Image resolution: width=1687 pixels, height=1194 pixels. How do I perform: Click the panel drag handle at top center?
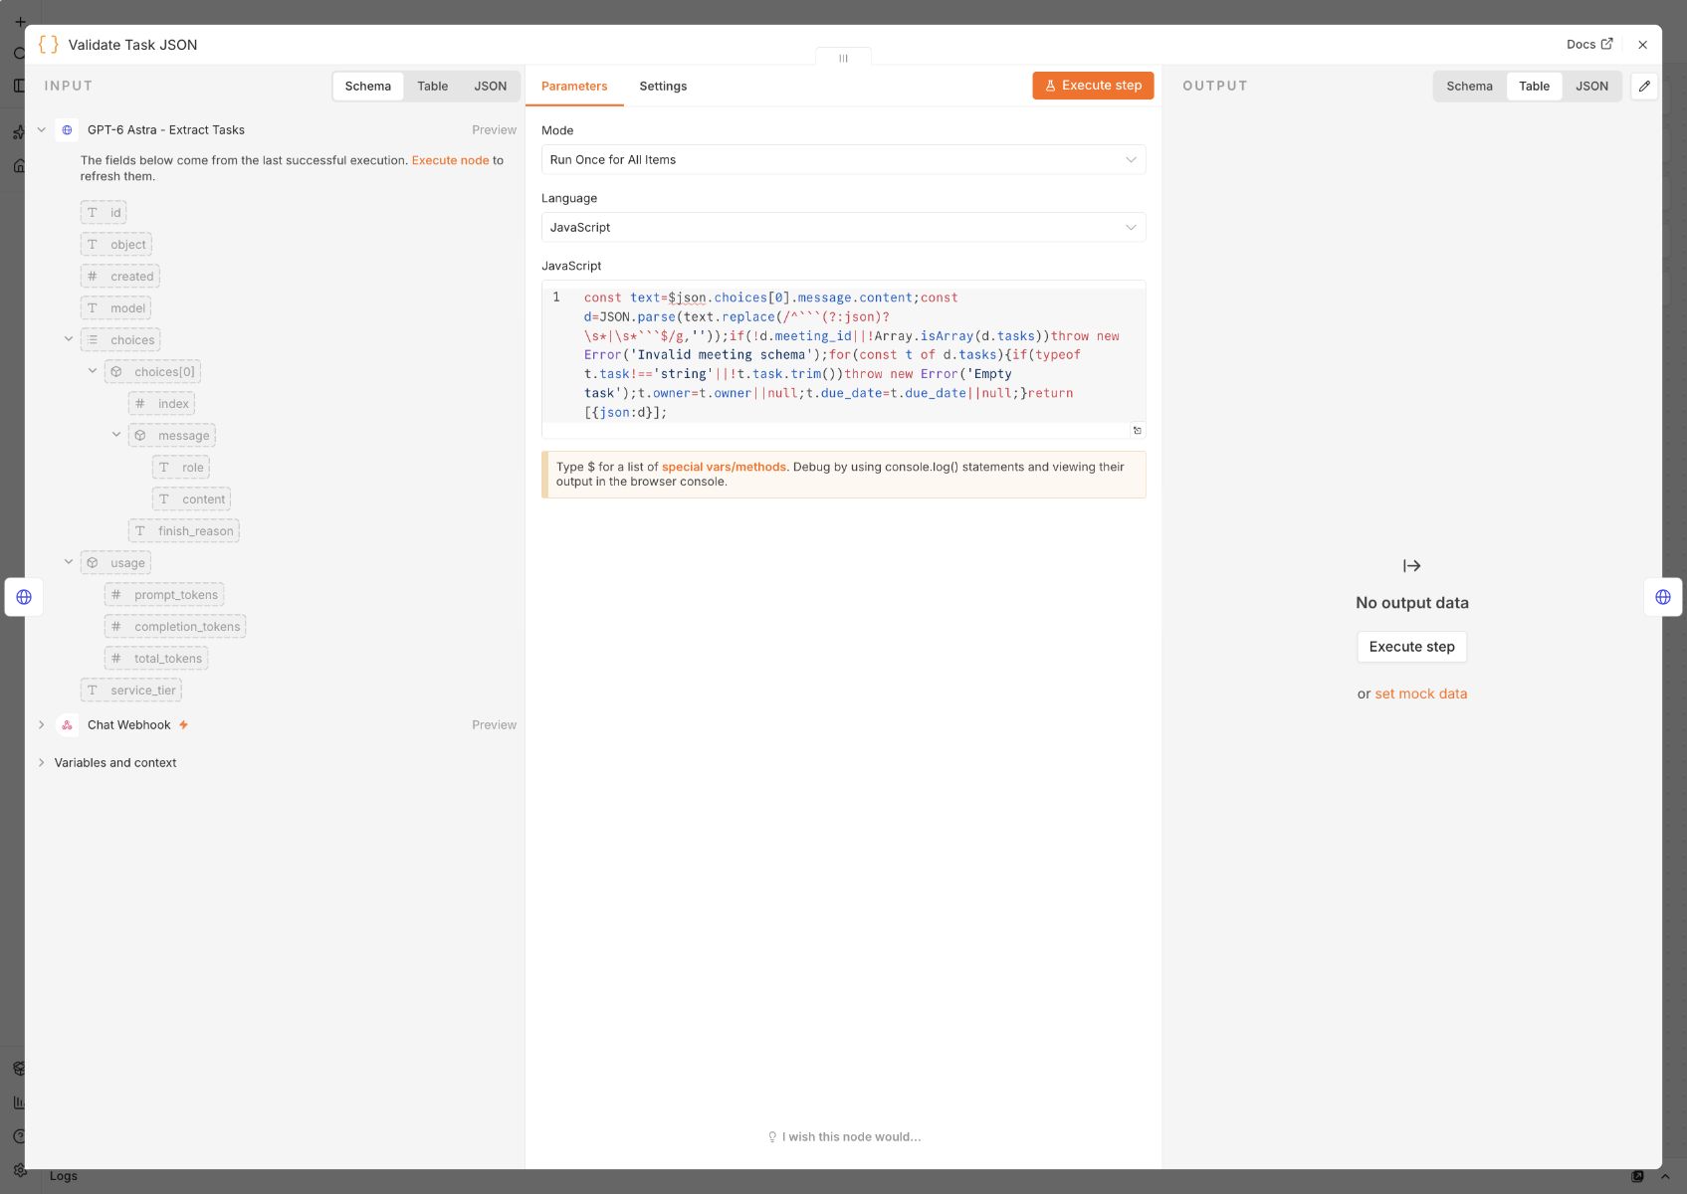(x=843, y=58)
